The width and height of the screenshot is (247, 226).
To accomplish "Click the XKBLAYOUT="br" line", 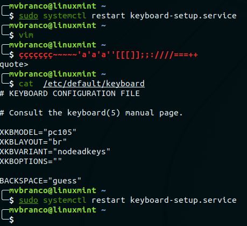I will tap(33, 142).
